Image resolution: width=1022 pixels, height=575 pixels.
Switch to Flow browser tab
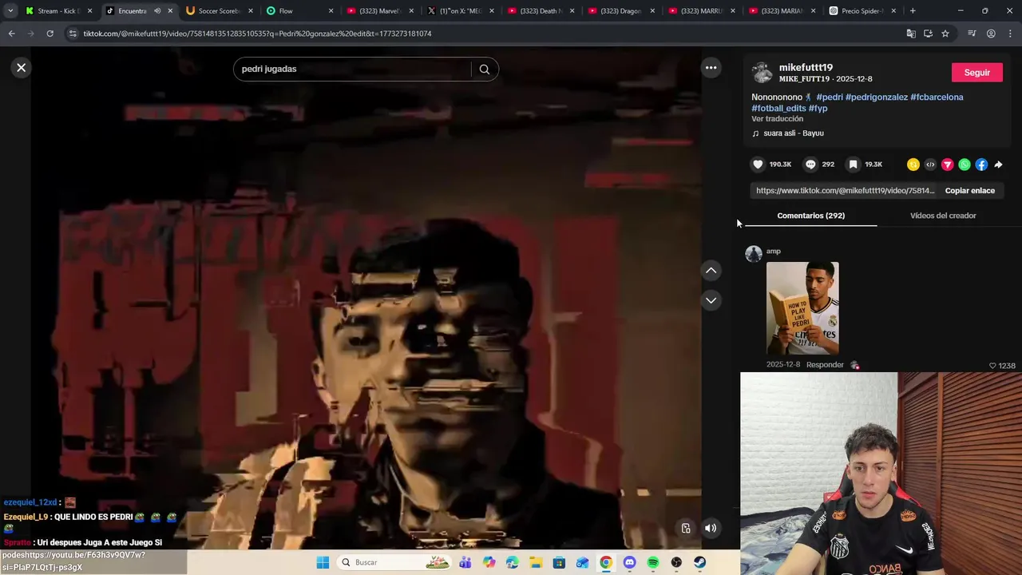(299, 11)
